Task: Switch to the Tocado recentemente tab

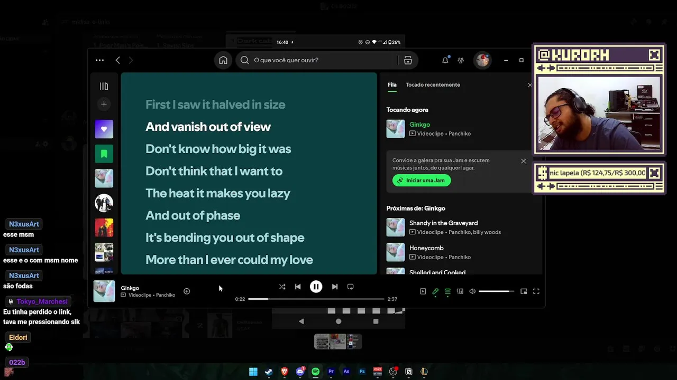Action: coord(433,84)
